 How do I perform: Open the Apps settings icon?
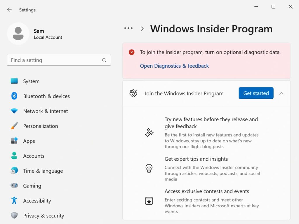tap(14, 141)
